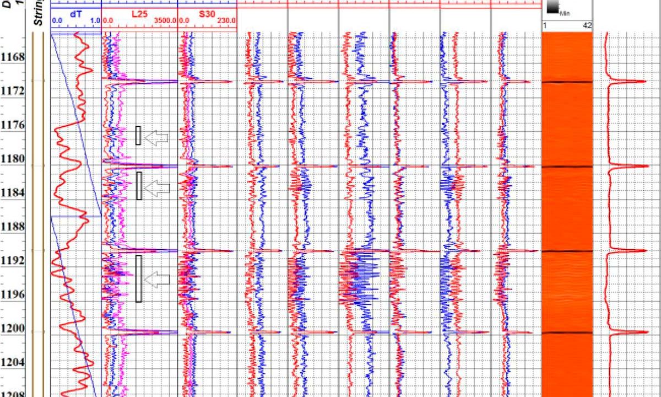Click the dT track header
Viewport: 661px width, 397px height.
point(75,15)
